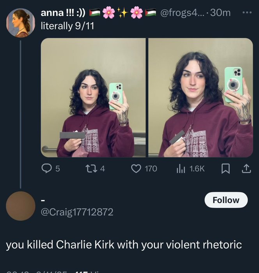
Task: Open the three-dot more options menu
Action: point(247,13)
